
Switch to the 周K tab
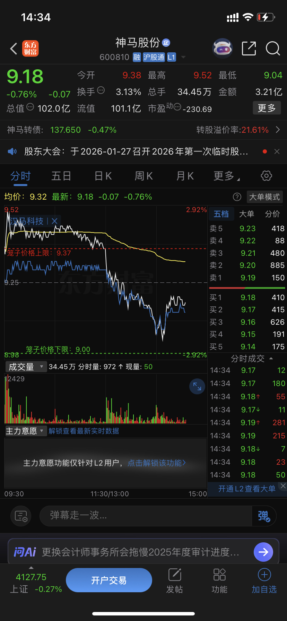[x=144, y=176]
